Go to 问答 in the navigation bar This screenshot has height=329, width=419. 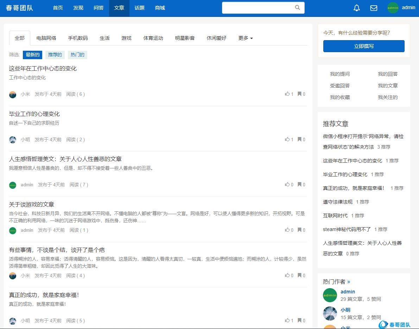click(99, 8)
